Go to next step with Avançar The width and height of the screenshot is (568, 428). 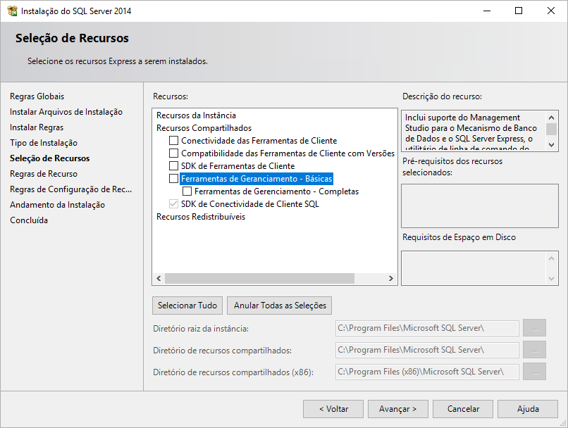coord(397,409)
